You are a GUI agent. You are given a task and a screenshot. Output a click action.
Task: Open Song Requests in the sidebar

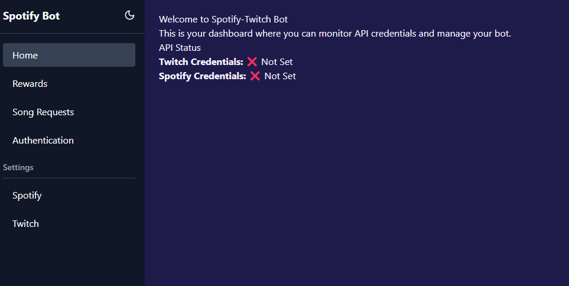point(69,112)
